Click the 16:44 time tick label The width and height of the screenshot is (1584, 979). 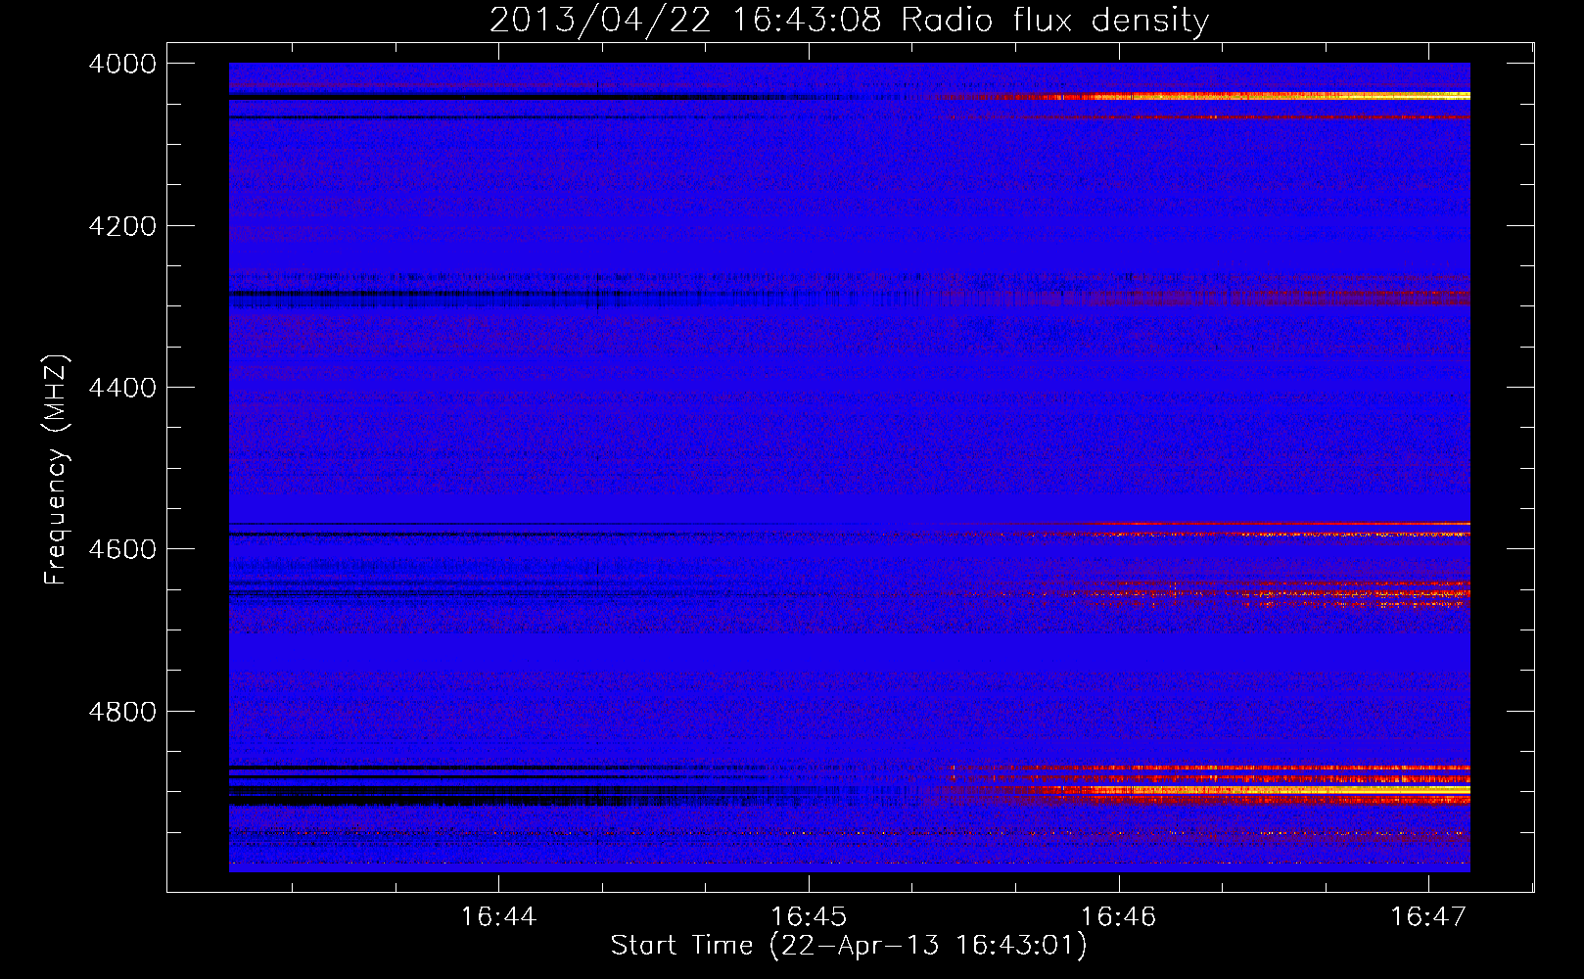pyautogui.click(x=498, y=916)
